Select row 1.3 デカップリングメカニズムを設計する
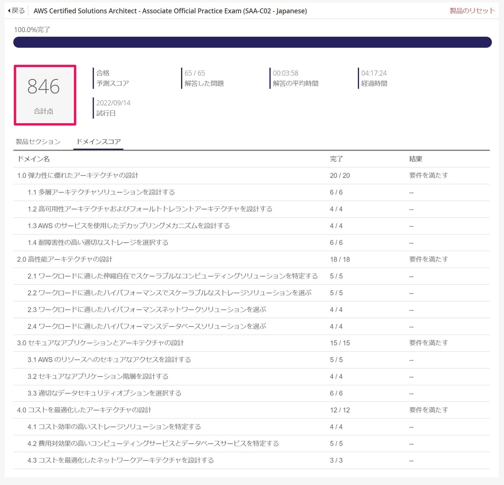 pos(252,226)
